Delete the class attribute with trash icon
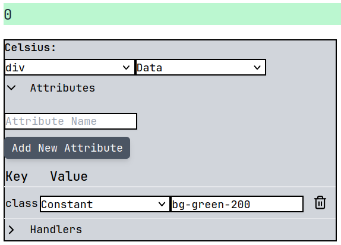The height and width of the screenshot is (245, 341). coord(320,203)
